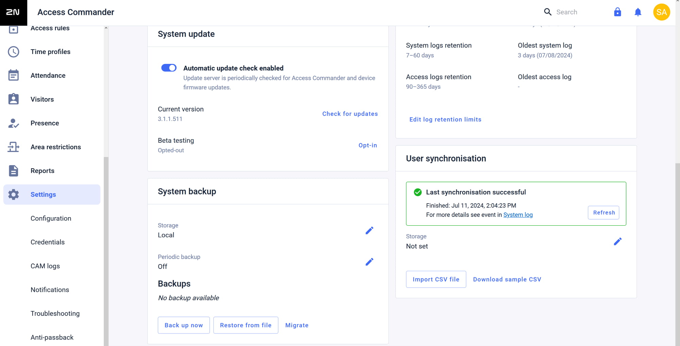Viewport: 680px width, 346px height.
Task: Open the SA user avatar menu
Action: [661, 12]
